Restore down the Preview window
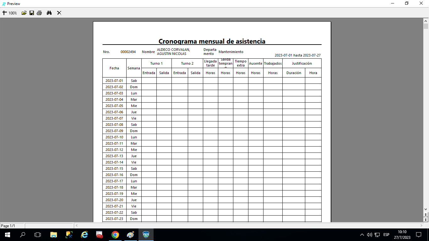This screenshot has width=429, height=241. 407,3
